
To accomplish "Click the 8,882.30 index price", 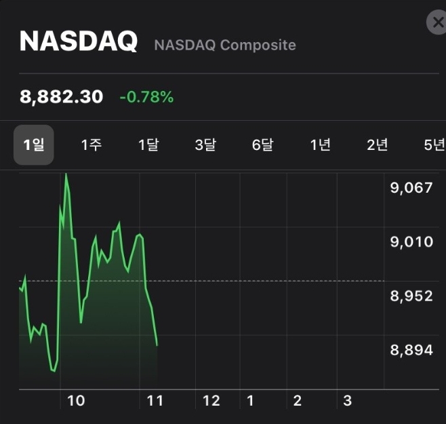I will tap(62, 97).
